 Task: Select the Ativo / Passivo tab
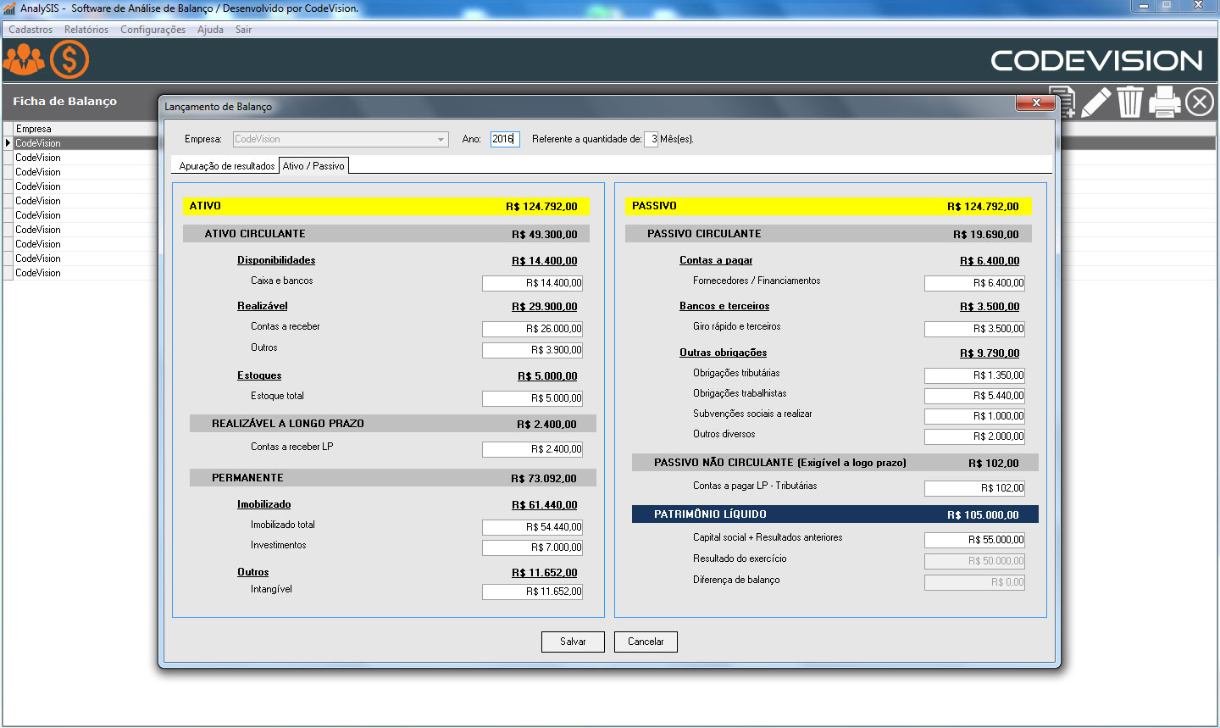[x=313, y=166]
